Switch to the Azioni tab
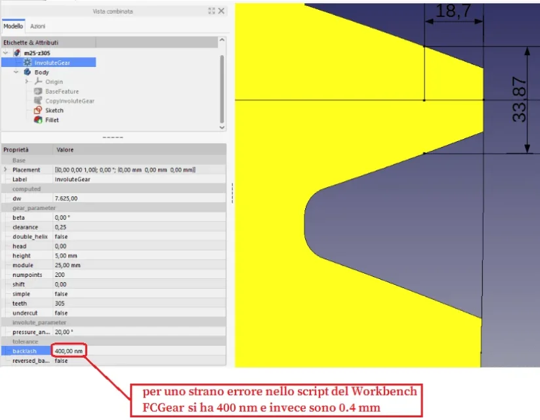540x420 pixels. [x=37, y=26]
